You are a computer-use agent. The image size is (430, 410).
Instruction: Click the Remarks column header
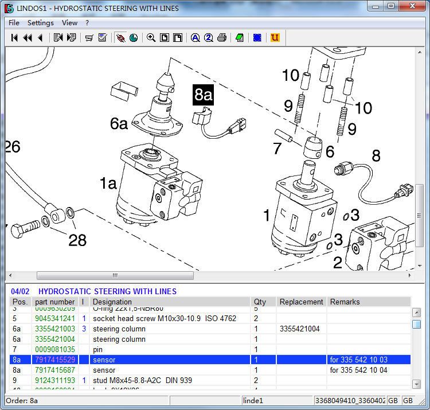[369, 302]
